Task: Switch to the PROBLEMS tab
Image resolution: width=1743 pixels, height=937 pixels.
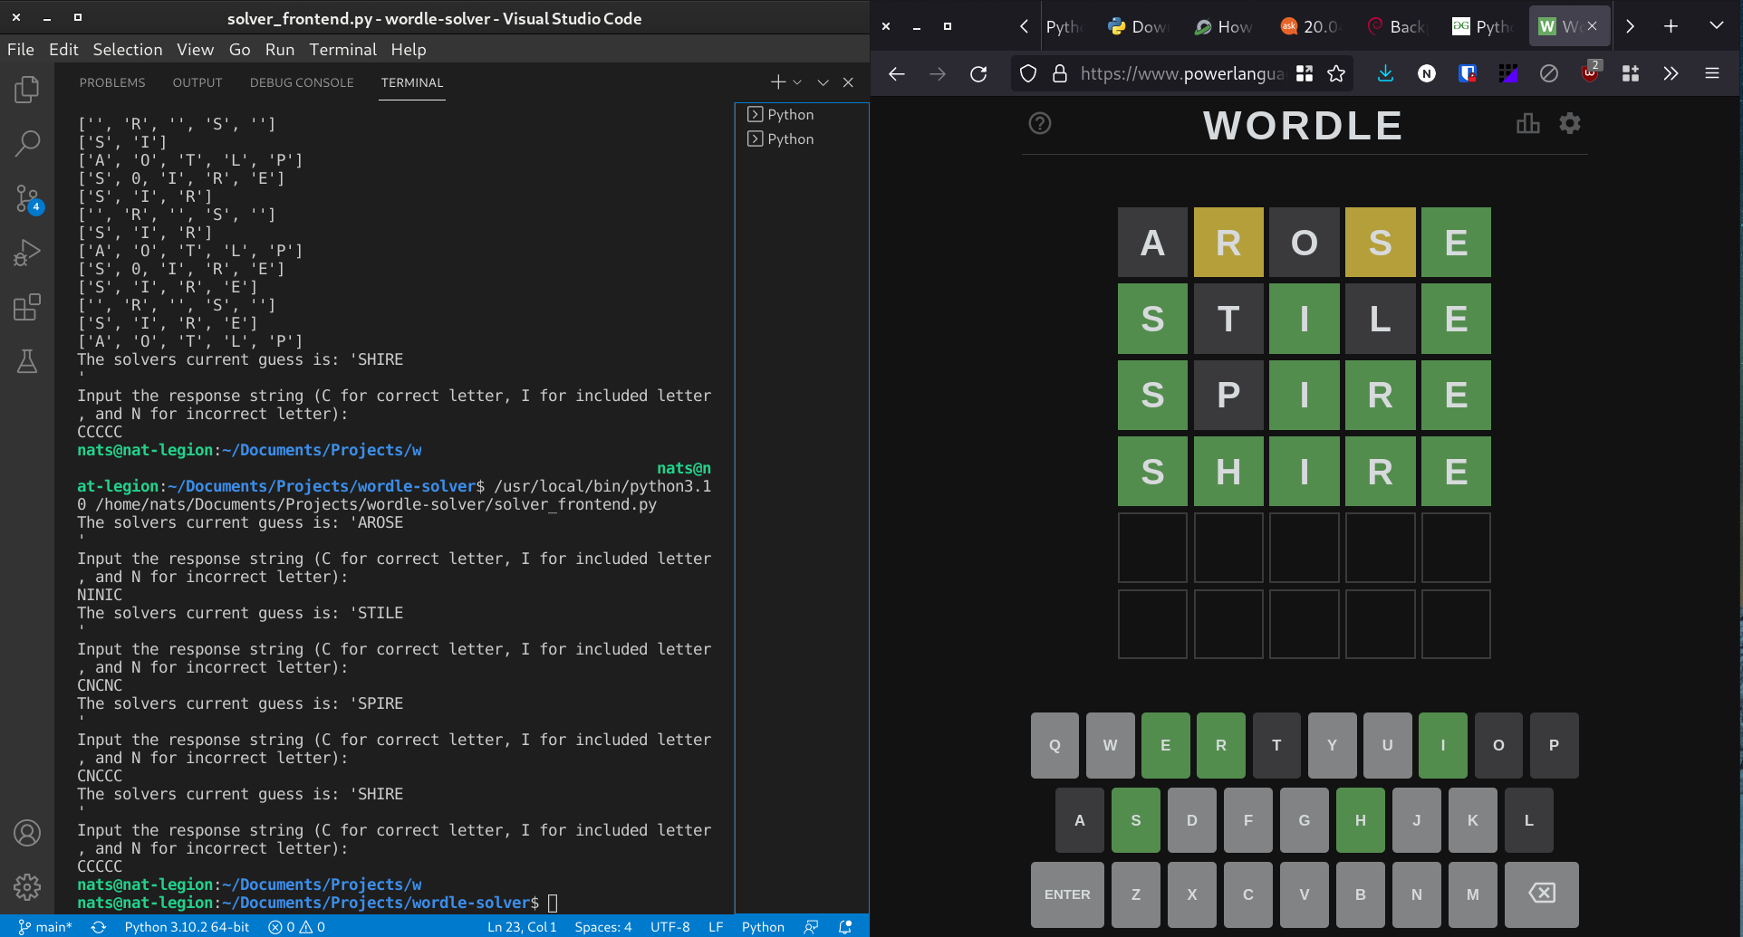Action: pyautogui.click(x=112, y=82)
